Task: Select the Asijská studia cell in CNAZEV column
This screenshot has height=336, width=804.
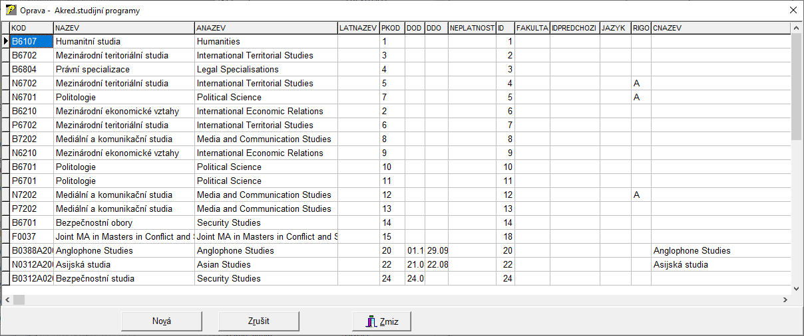Action: click(x=720, y=264)
